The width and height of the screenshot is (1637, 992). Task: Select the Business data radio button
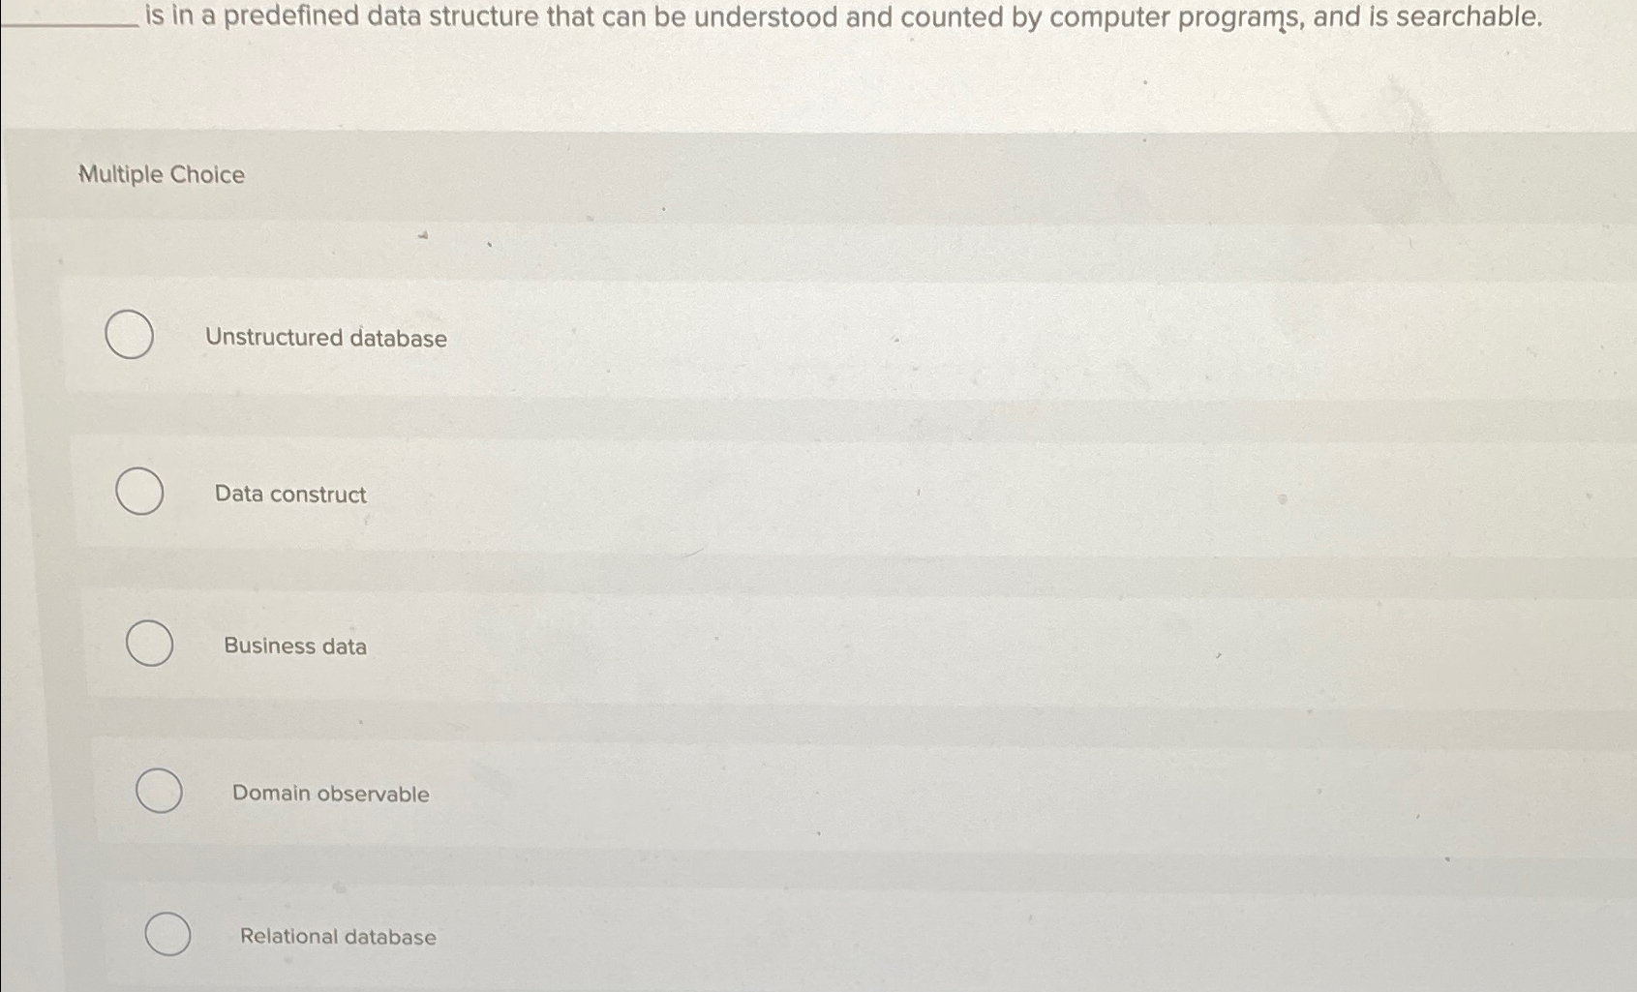(x=149, y=644)
